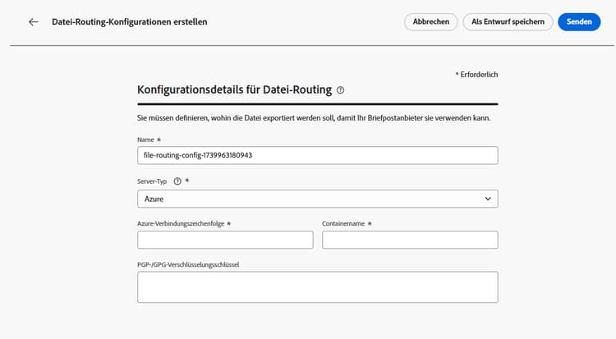616x339 pixels.
Task: Expand the Server-Typ dropdown chevron
Action: (488, 199)
